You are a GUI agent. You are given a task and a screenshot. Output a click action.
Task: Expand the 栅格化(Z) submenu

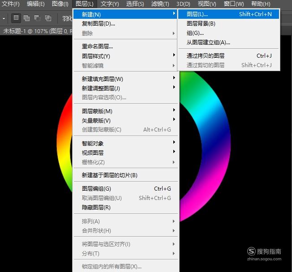coord(125,162)
